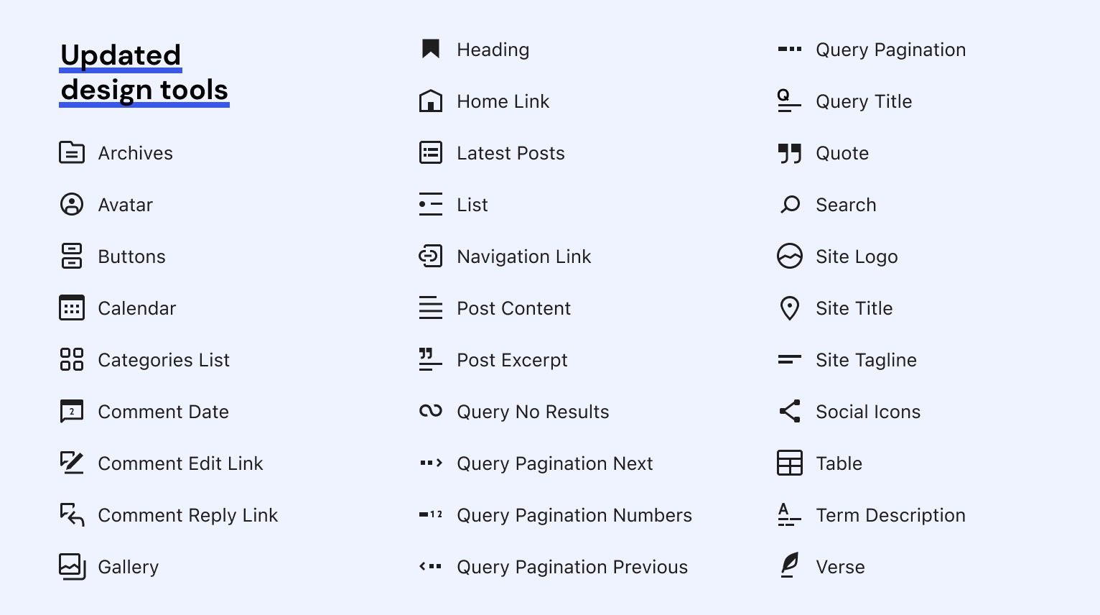1100x615 pixels.
Task: Select the Query No Results loop icon
Action: tap(431, 412)
